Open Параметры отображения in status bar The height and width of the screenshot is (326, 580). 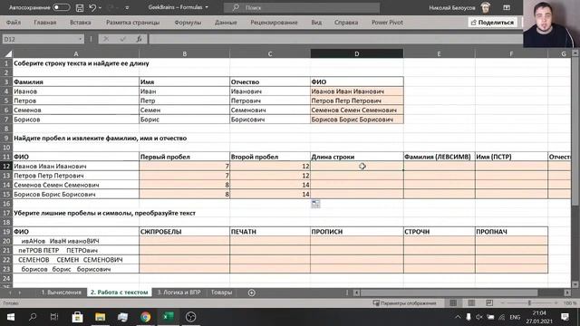pyautogui.click(x=404, y=303)
